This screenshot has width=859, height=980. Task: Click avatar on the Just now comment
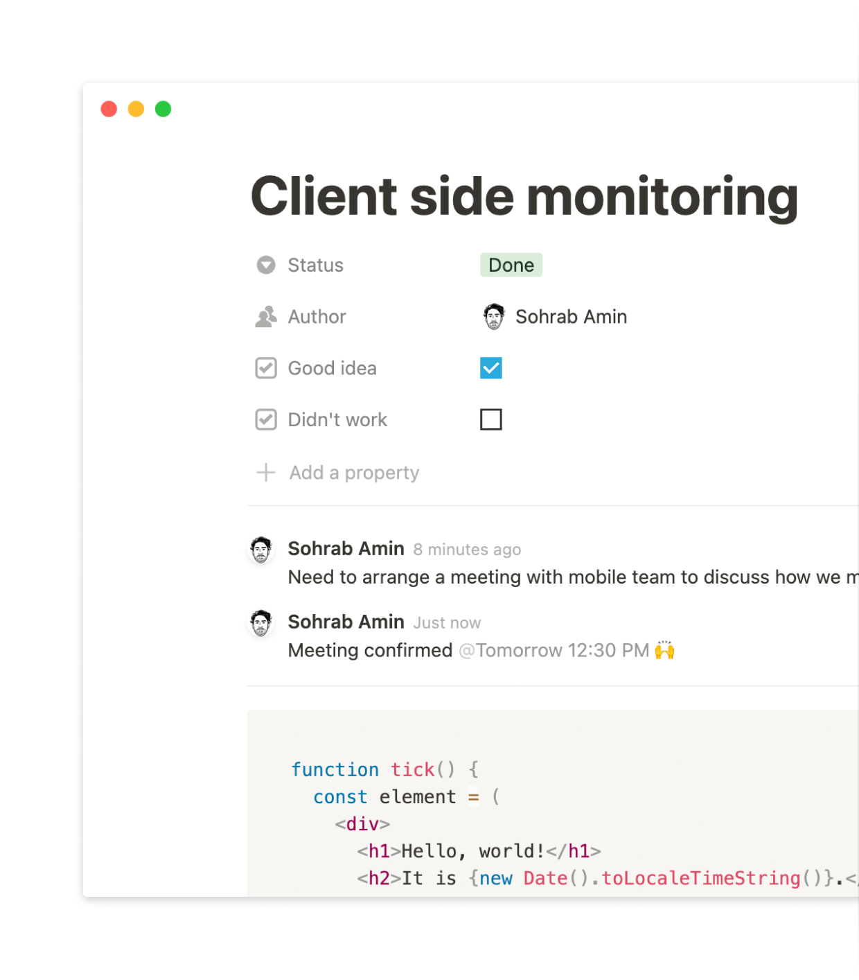(x=261, y=624)
